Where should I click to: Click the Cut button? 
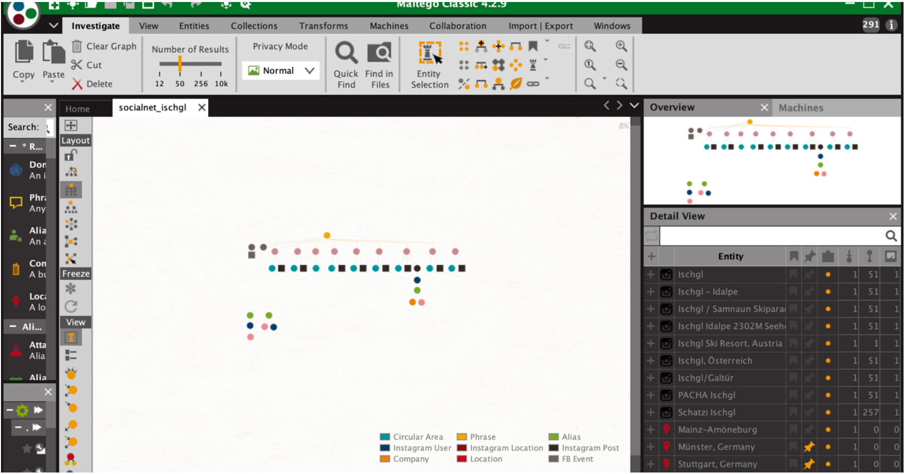click(86, 65)
